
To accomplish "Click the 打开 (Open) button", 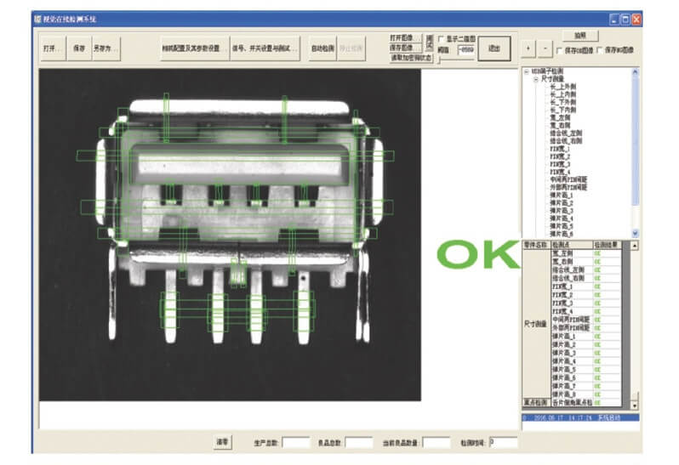I will 53,48.
